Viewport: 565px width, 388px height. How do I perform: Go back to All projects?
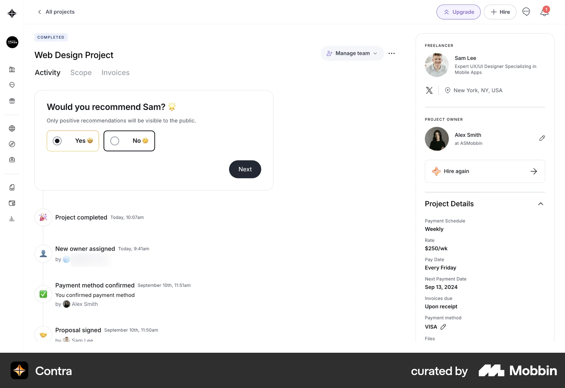56,12
